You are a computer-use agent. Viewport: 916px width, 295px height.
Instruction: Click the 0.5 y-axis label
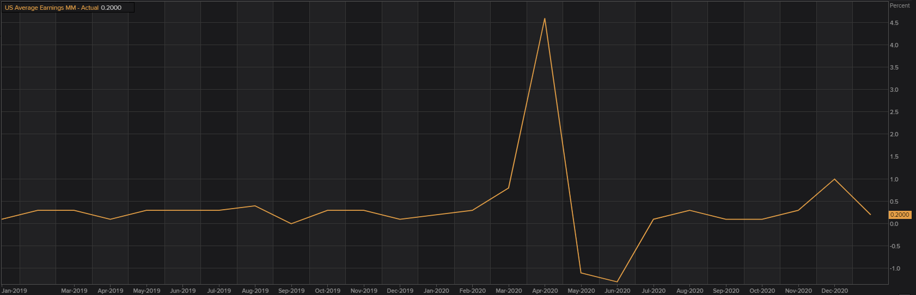click(x=894, y=202)
